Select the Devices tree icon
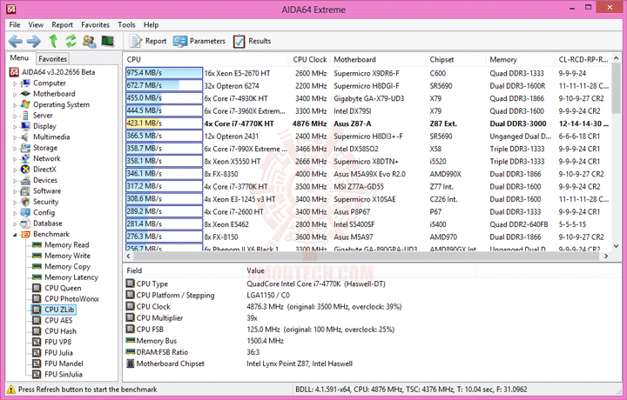Screen dimensions: 627x400 pos(25,180)
